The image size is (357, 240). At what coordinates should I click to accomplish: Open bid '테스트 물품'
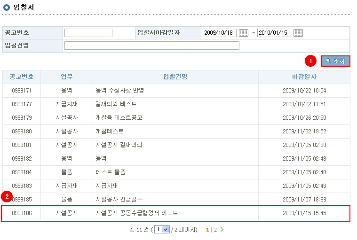coord(111,172)
